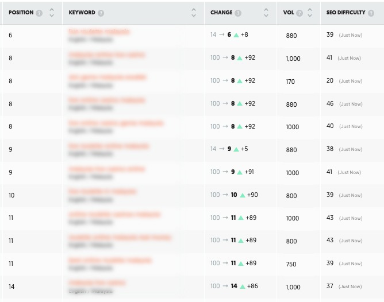The height and width of the screenshot is (302, 384).
Task: Sort descending using the CHANGE down arrow
Action: (266, 16)
